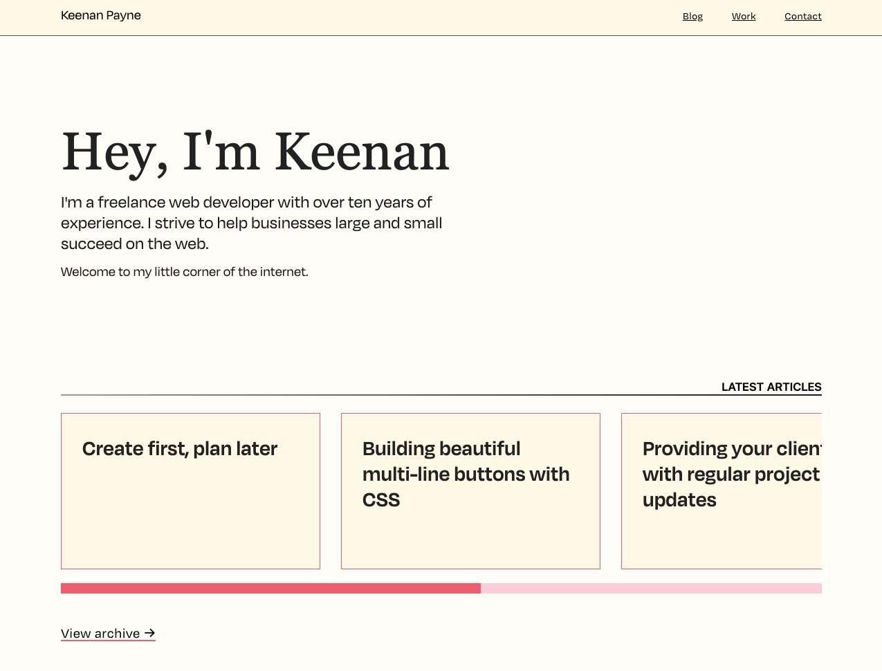This screenshot has width=882, height=671.
Task: Open the 'Create first, plan later' article
Action: (x=180, y=449)
